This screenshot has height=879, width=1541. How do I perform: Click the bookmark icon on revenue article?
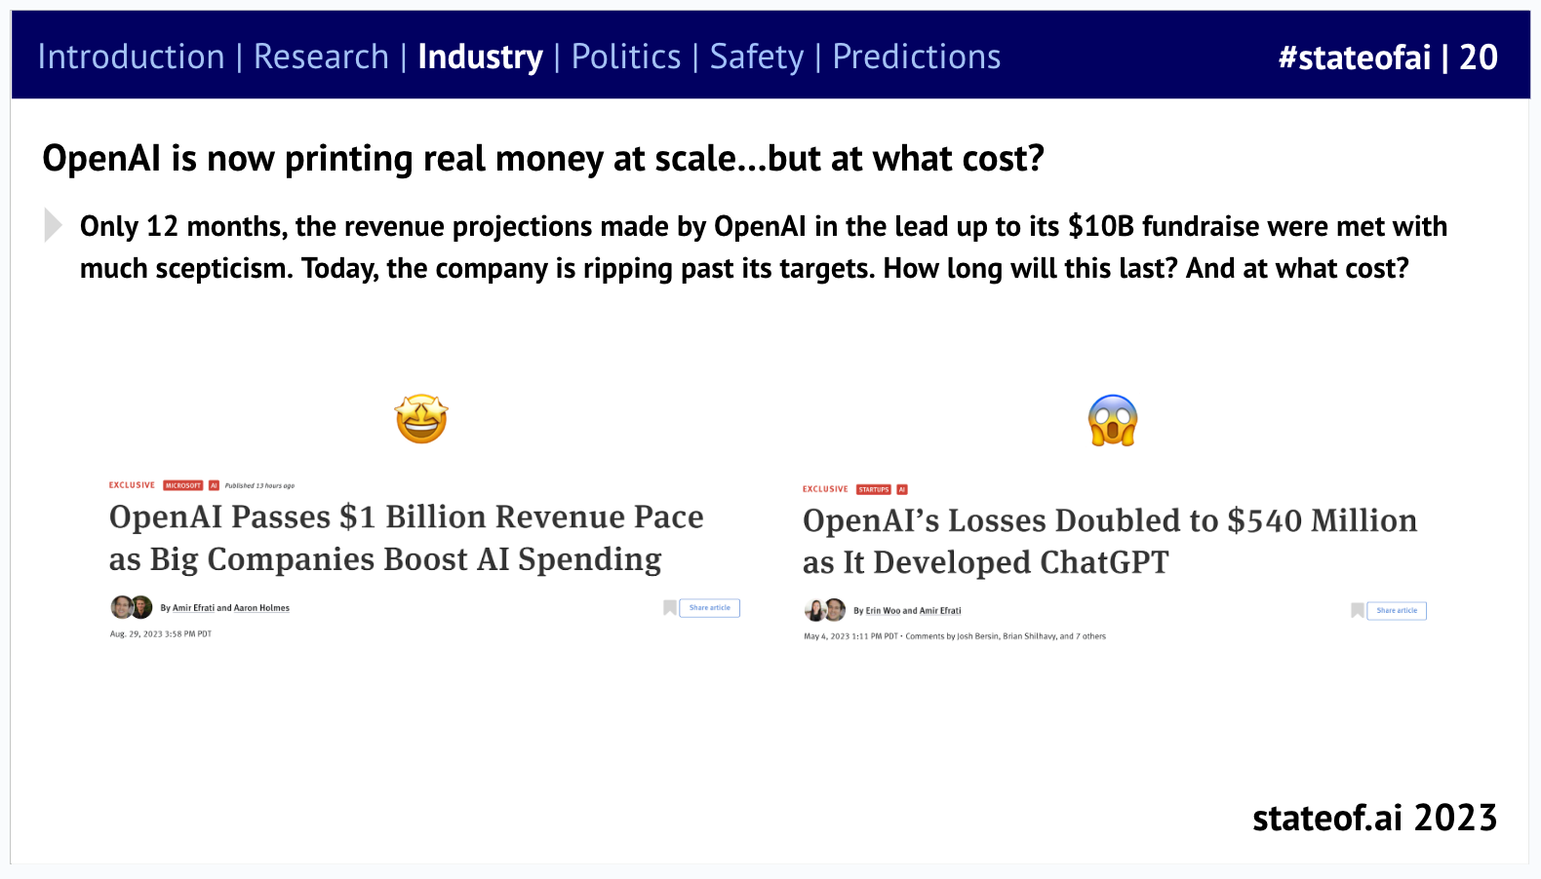click(670, 608)
